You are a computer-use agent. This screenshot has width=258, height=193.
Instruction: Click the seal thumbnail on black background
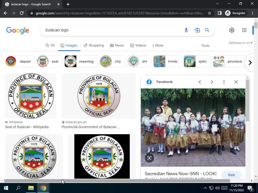[102, 156]
